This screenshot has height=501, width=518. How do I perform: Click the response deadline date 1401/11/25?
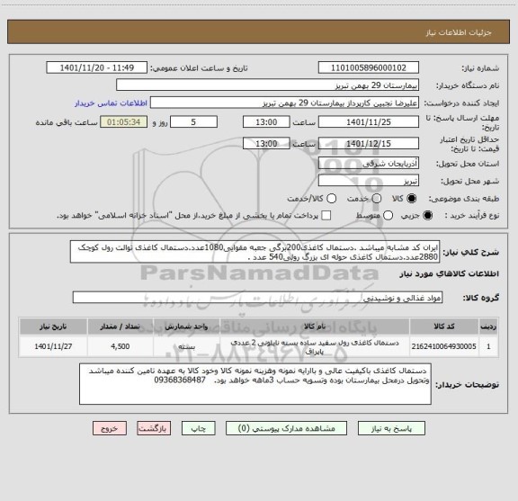tap(369, 122)
